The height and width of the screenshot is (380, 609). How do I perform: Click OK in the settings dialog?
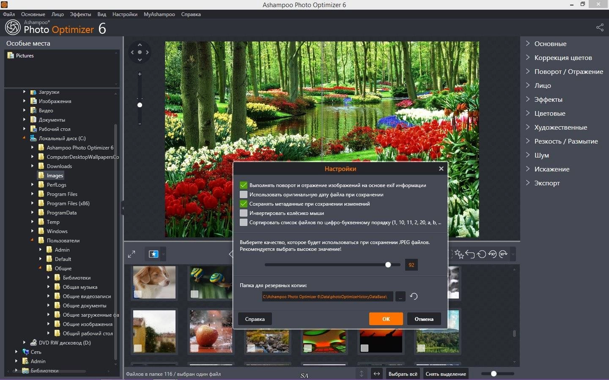pos(386,319)
